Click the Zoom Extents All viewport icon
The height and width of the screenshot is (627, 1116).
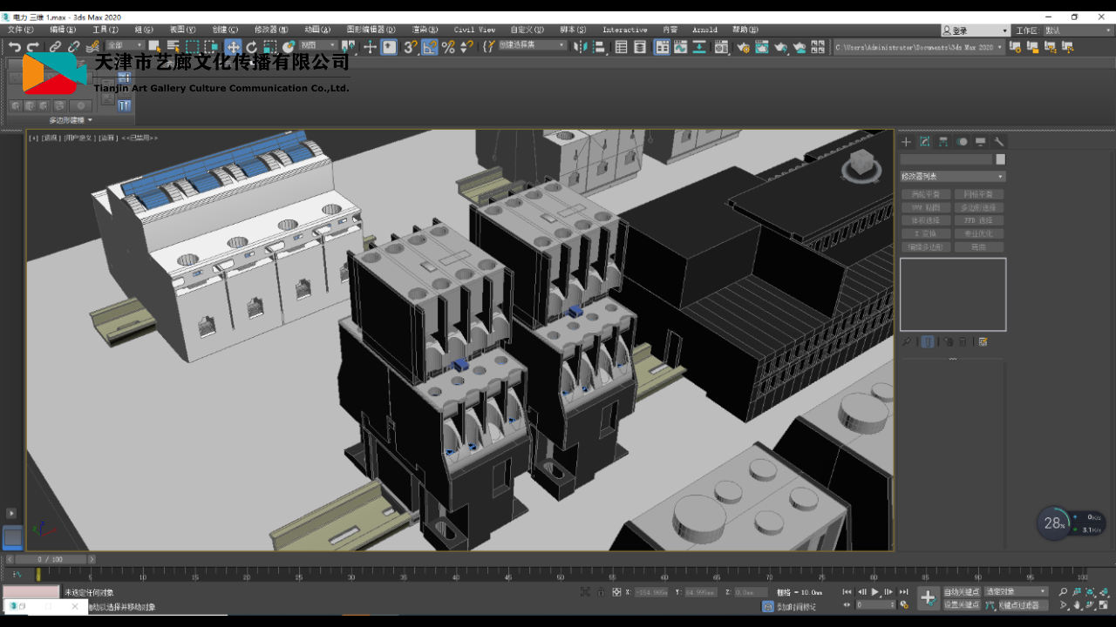1106,592
